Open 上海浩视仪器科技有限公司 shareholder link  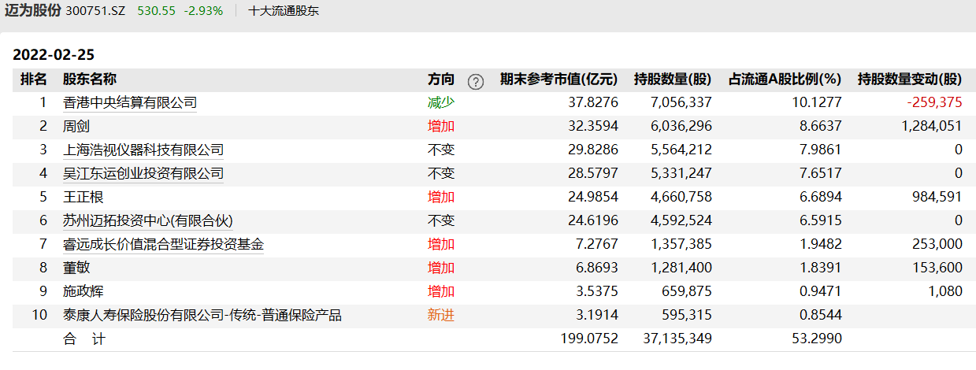click(143, 150)
